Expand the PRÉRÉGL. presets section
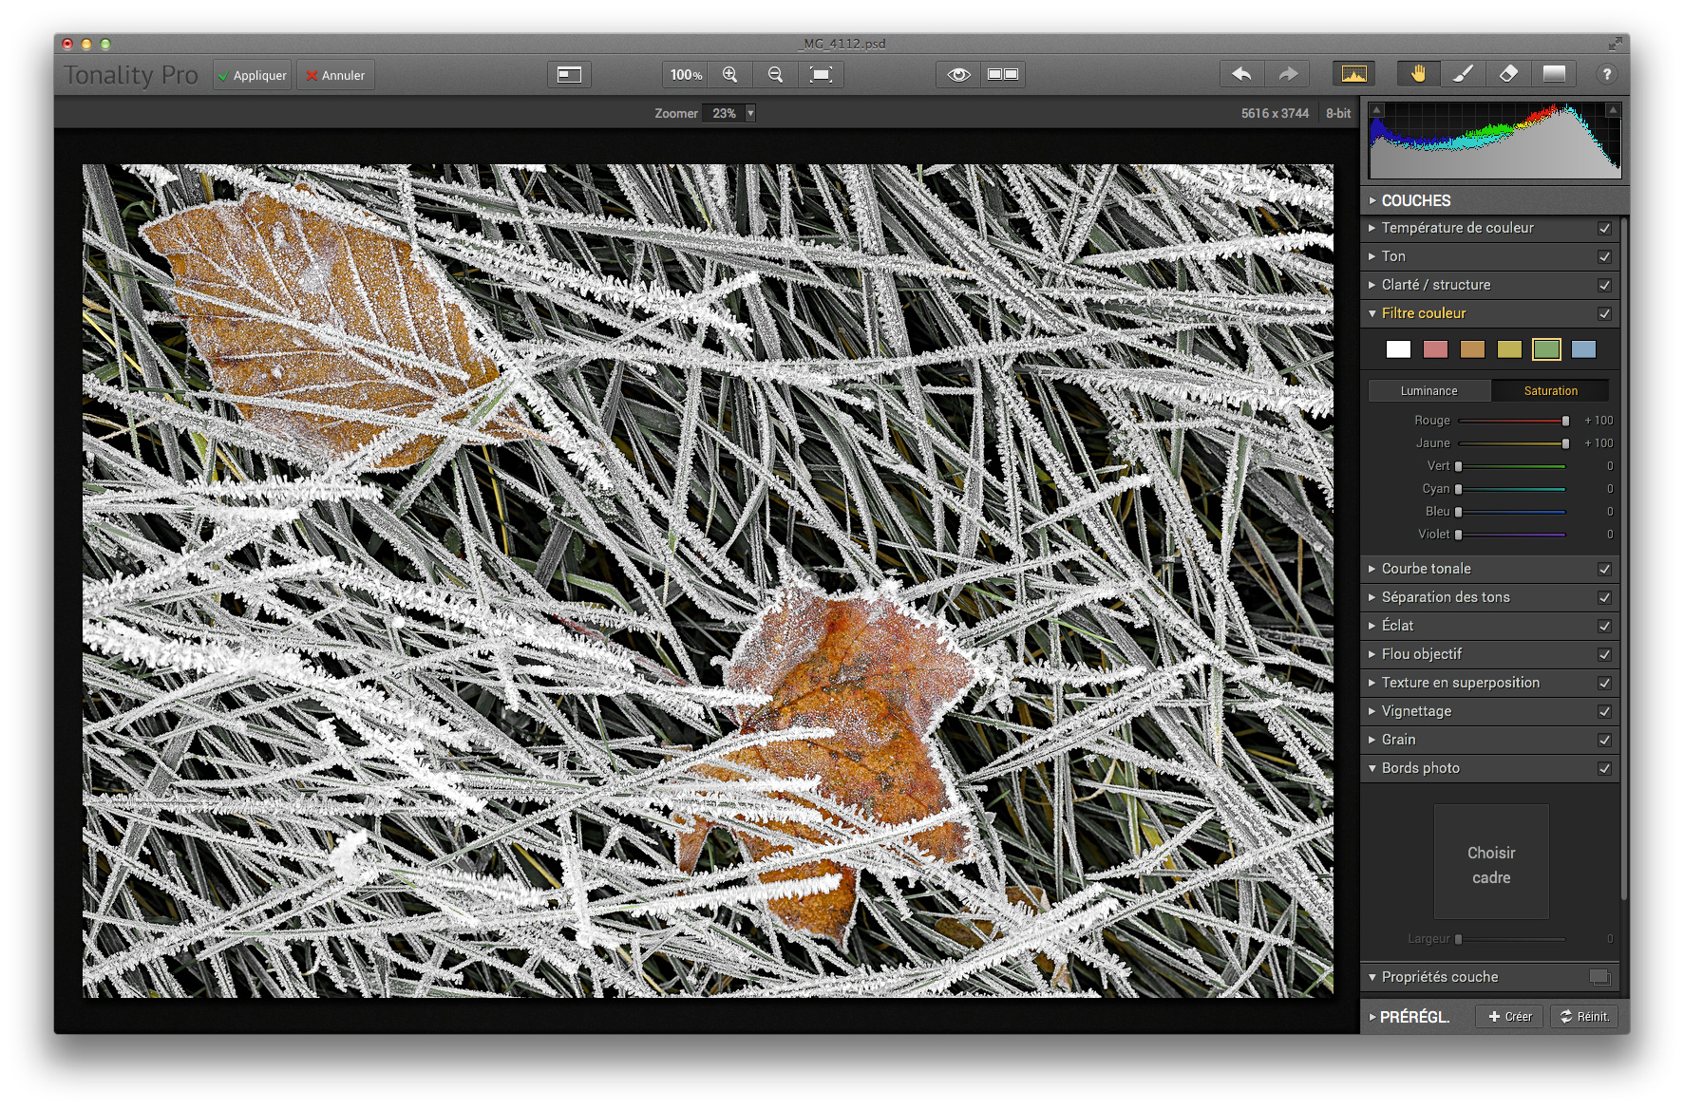 [x=1372, y=1017]
